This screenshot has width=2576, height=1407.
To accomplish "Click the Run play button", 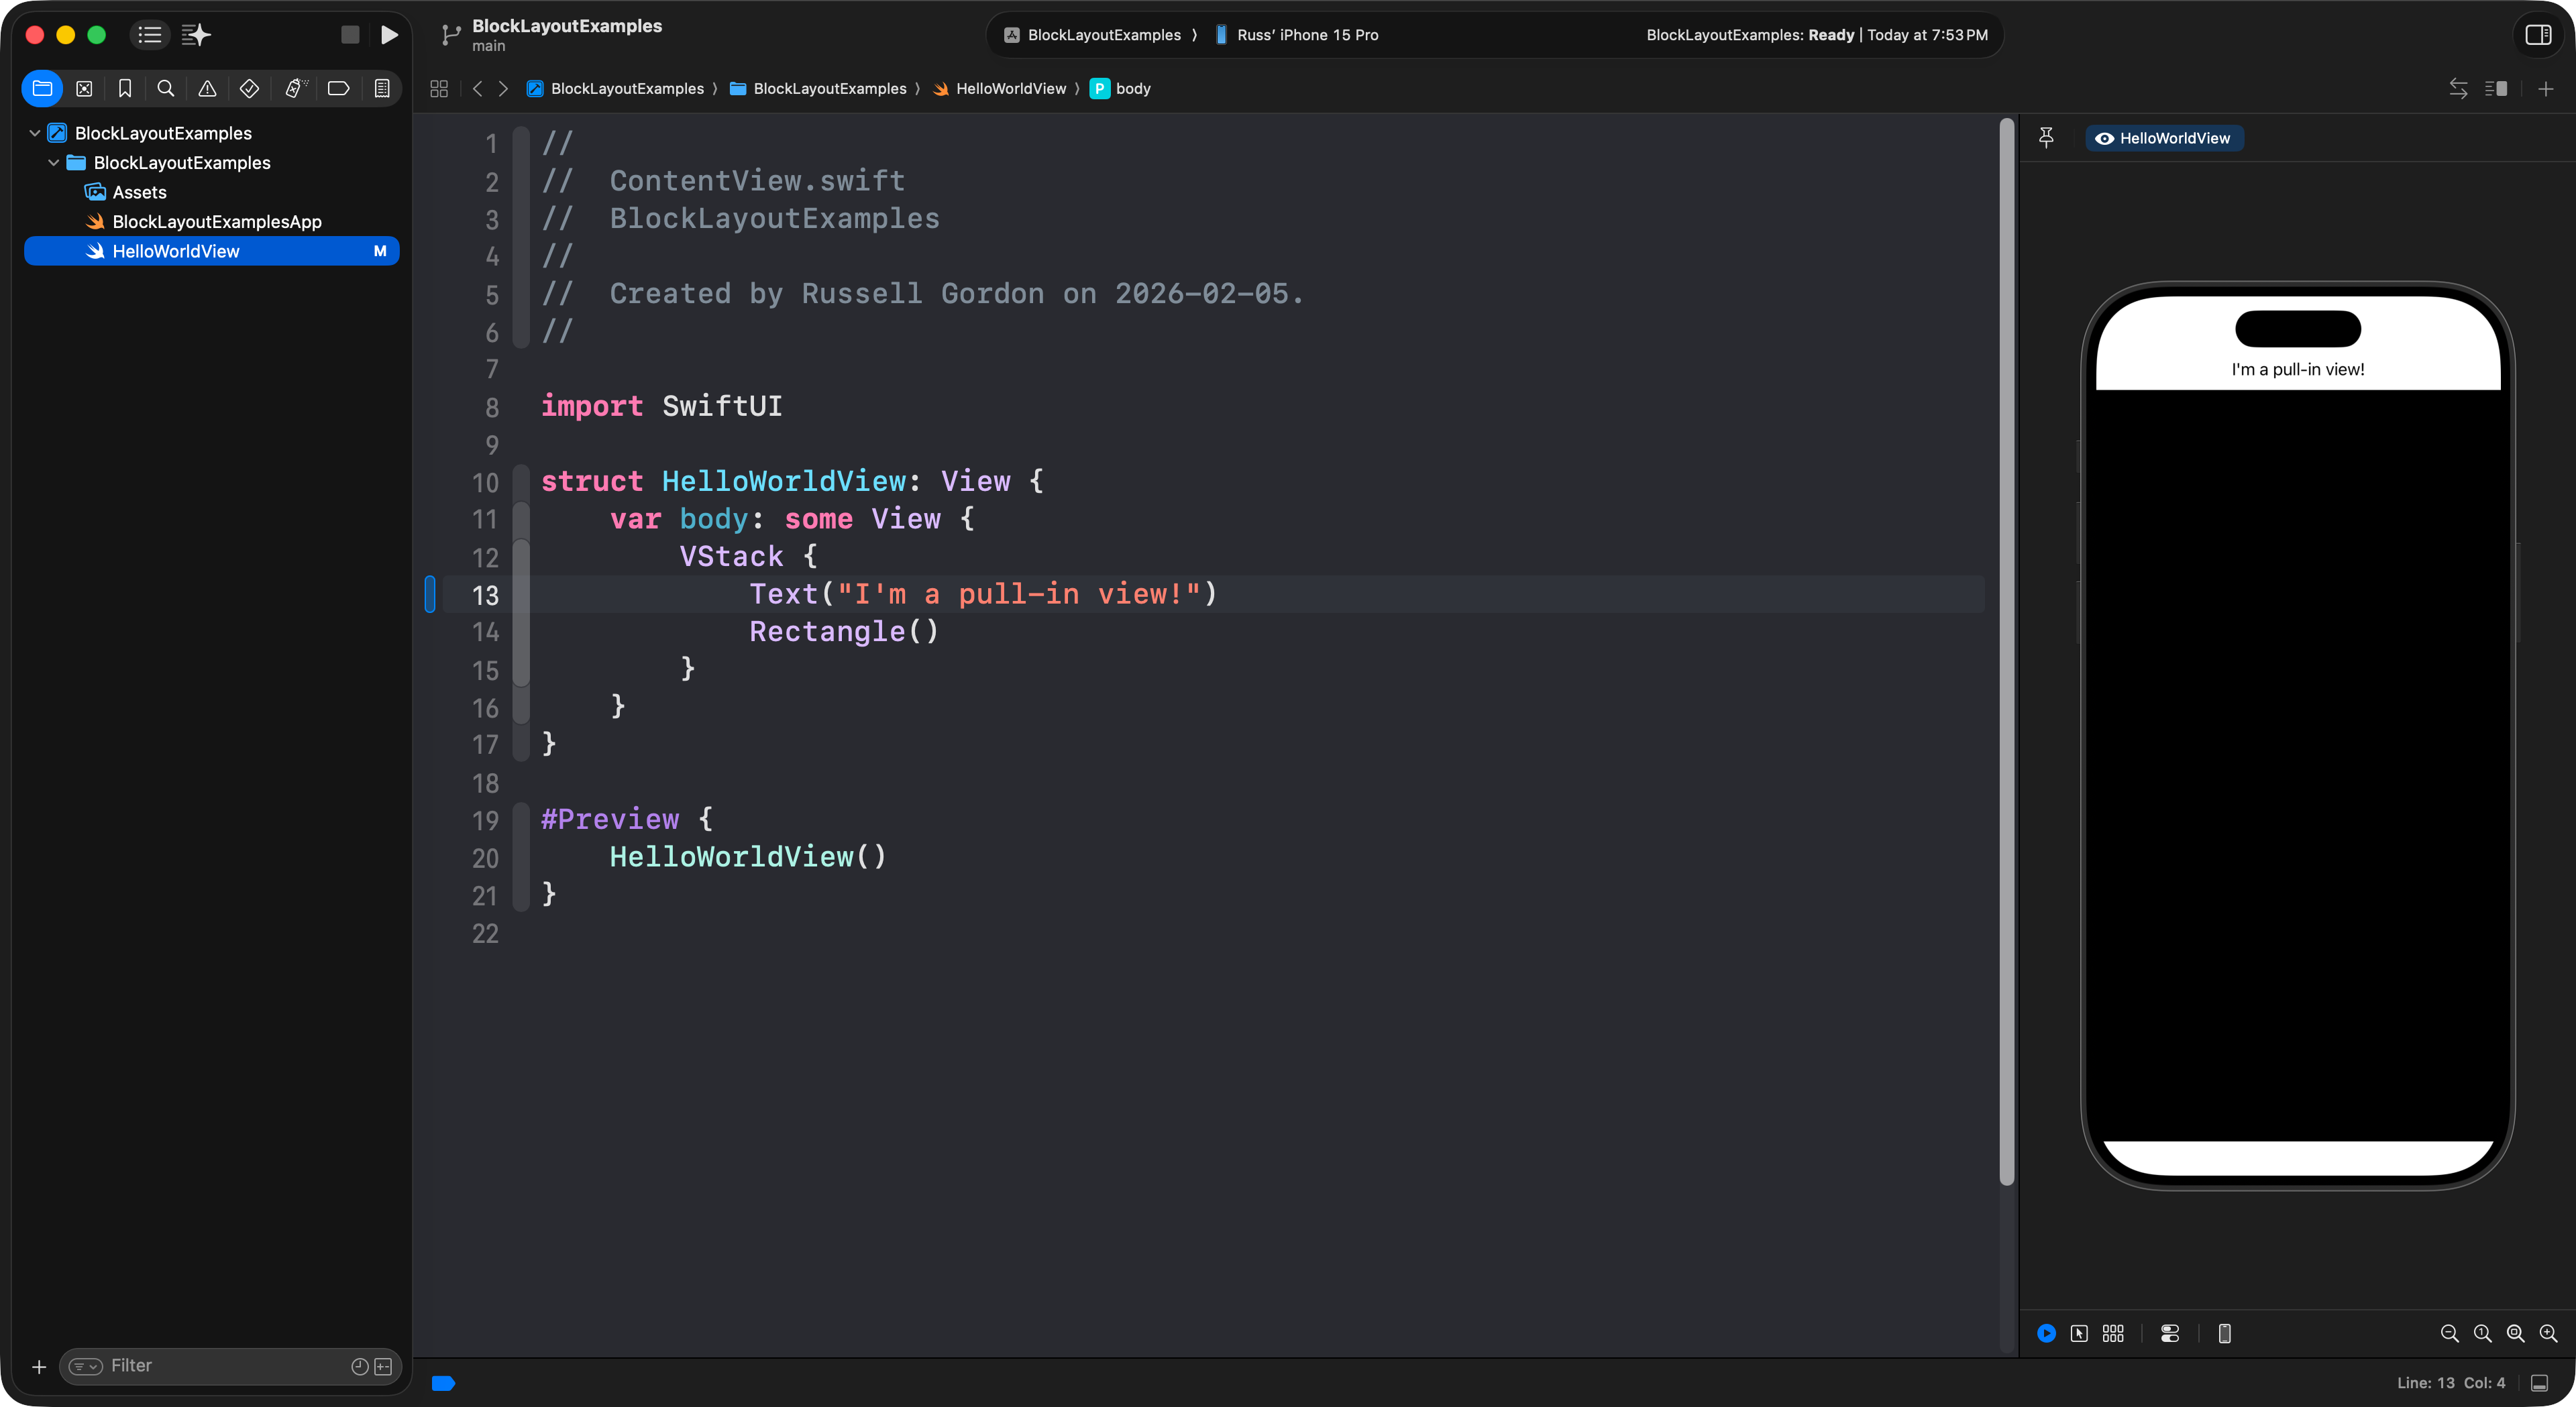I will click(389, 35).
